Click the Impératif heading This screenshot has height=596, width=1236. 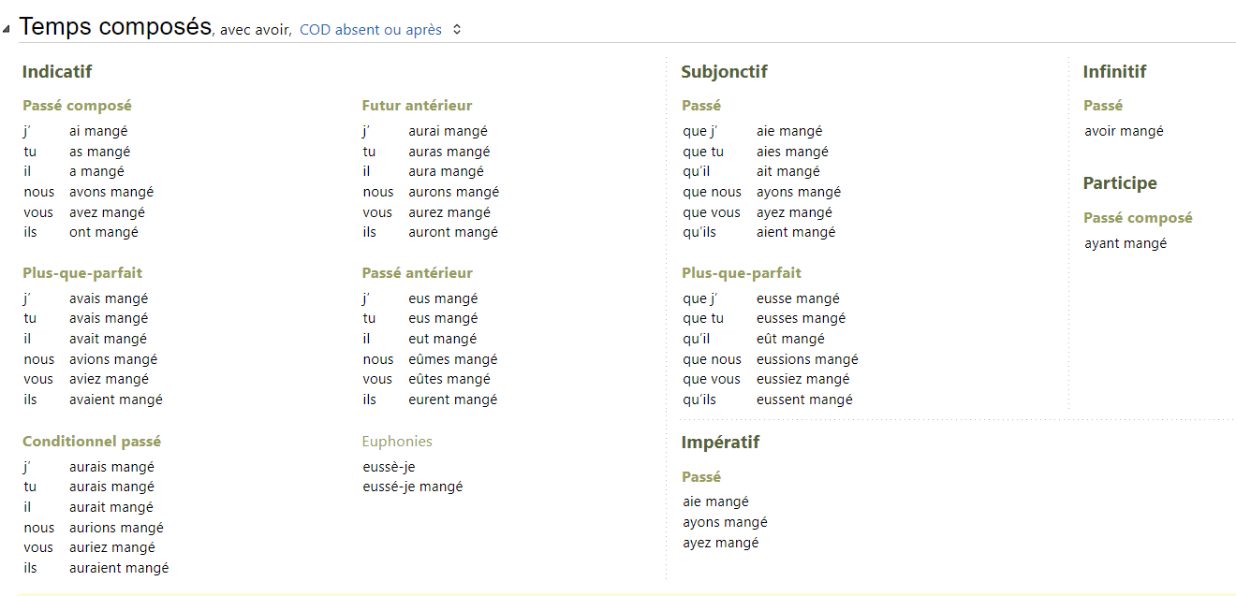coord(720,443)
